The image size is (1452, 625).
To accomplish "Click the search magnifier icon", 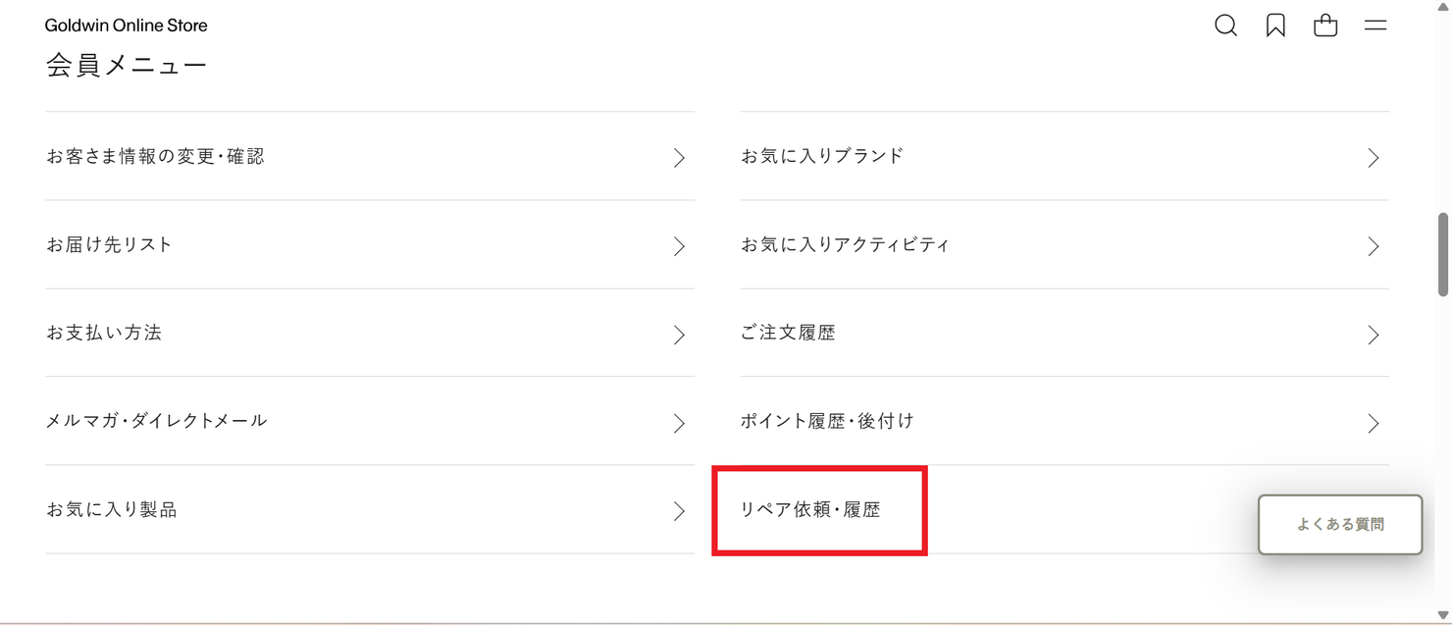I will [x=1225, y=26].
